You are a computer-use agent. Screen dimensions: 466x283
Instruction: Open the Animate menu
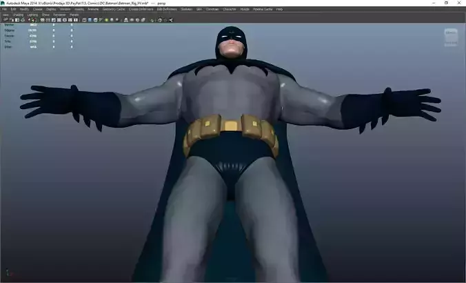coord(93,9)
